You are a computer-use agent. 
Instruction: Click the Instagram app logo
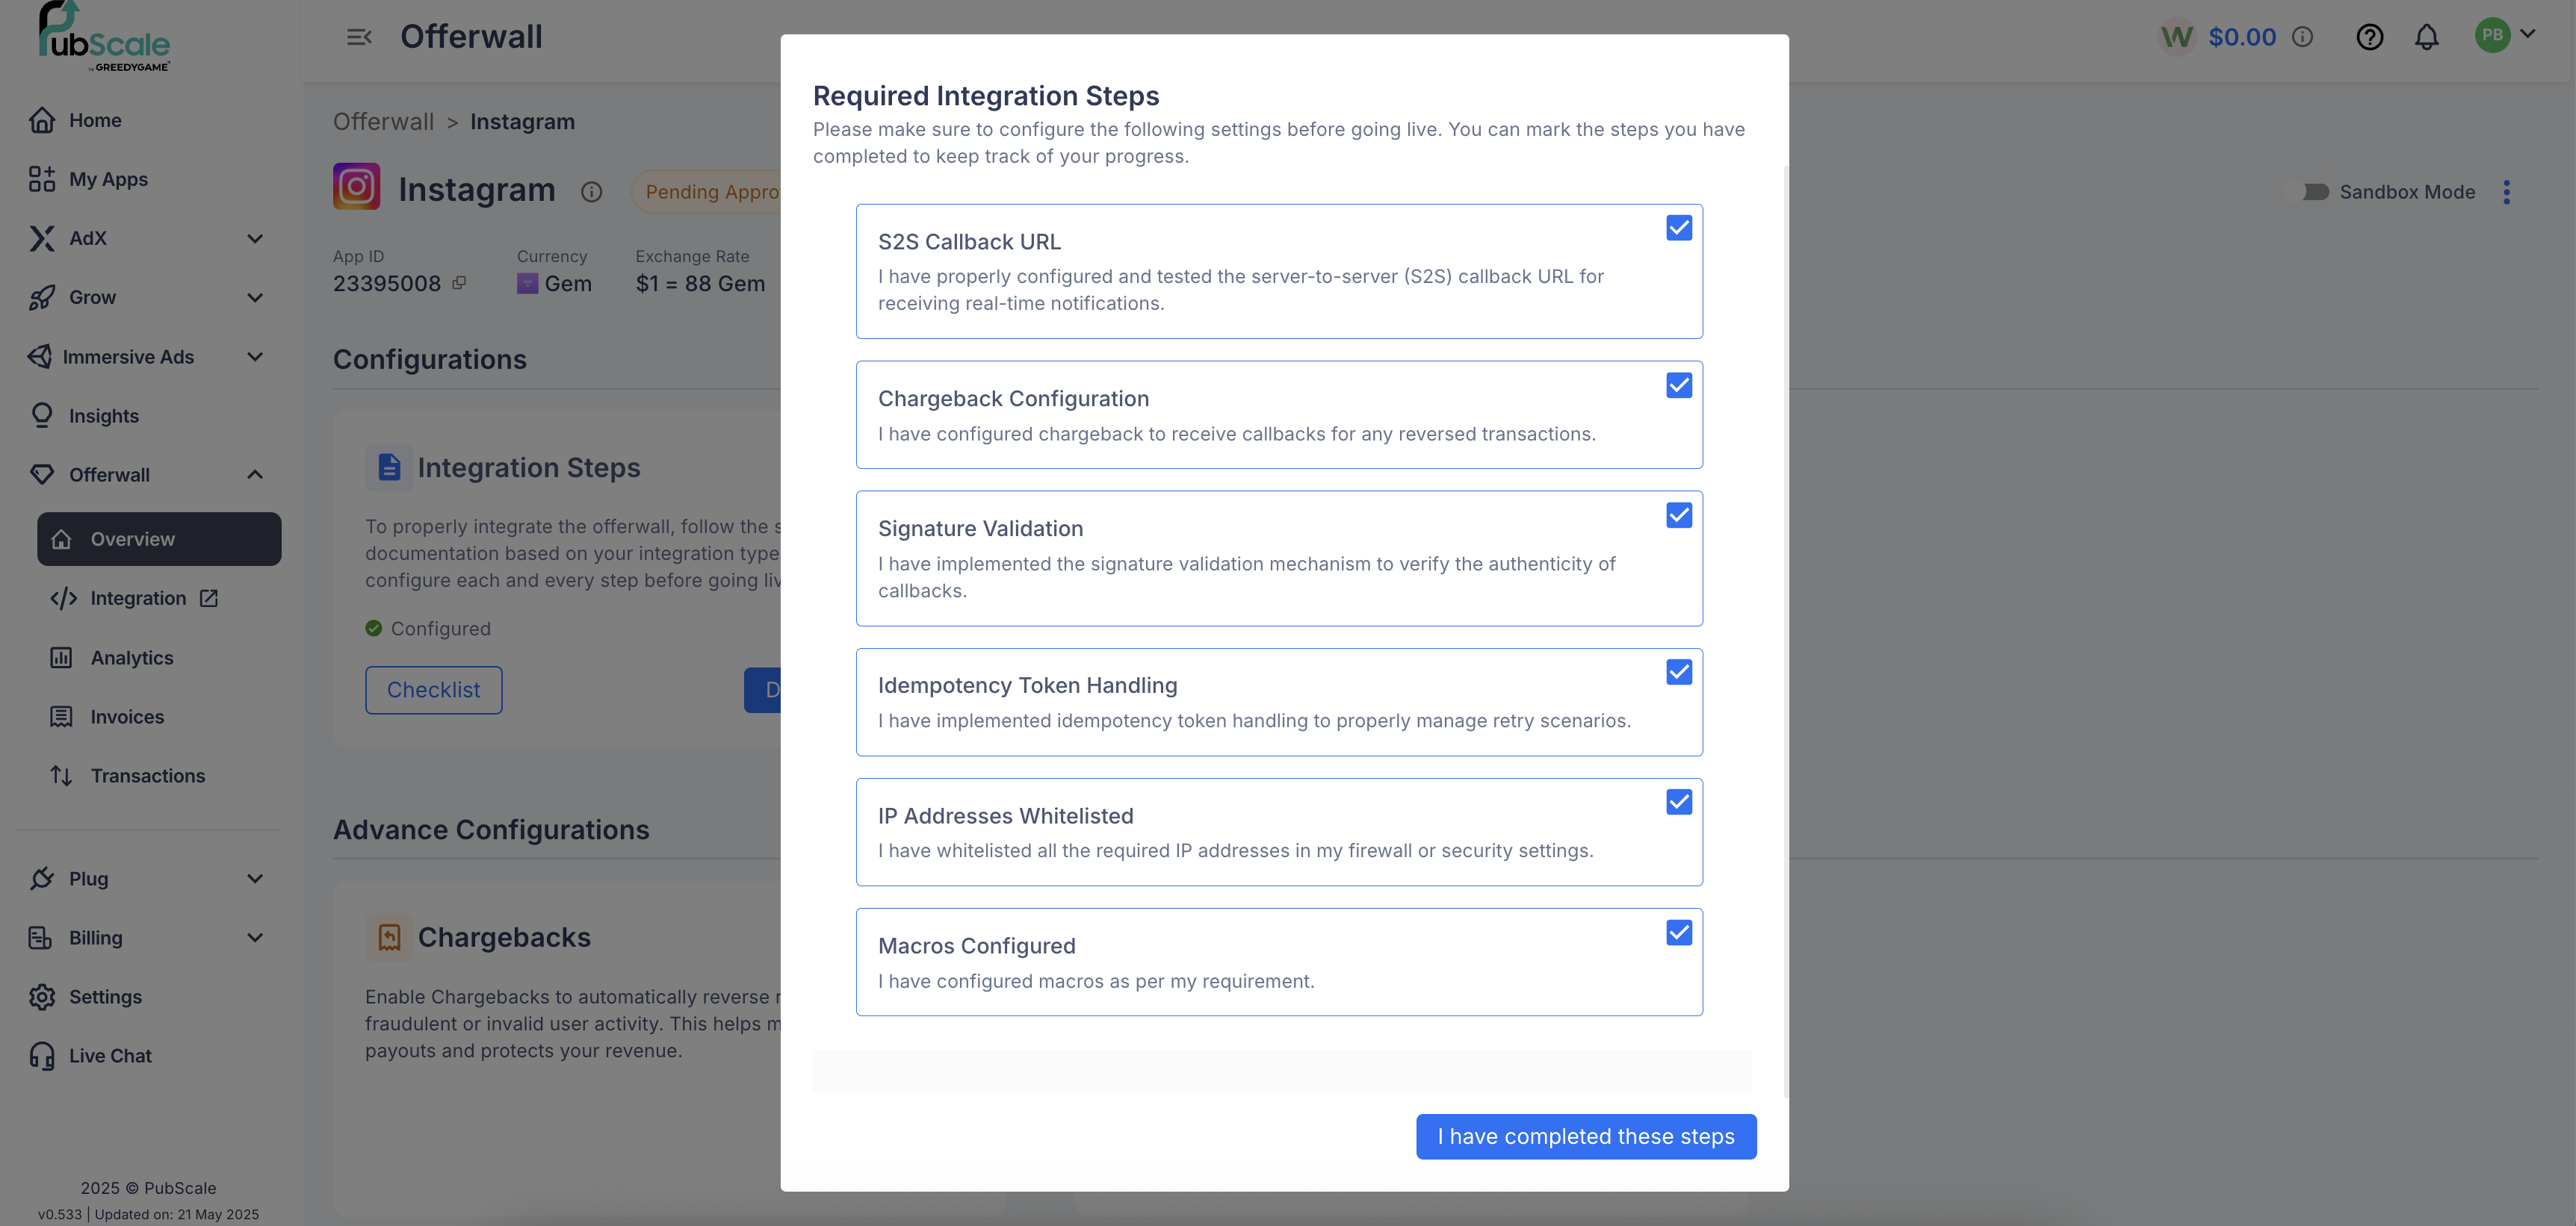tap(356, 187)
